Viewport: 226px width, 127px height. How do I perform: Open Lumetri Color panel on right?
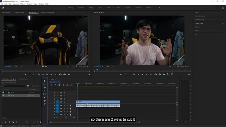(x=198, y=23)
